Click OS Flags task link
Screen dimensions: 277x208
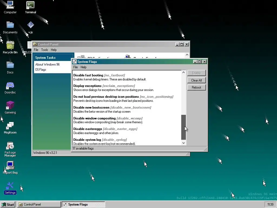pyautogui.click(x=41, y=70)
